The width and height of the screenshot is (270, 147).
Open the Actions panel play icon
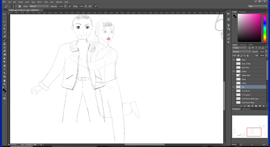click(229, 14)
